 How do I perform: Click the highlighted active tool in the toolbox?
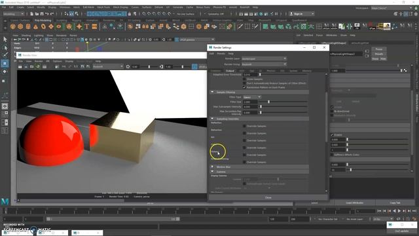tap(5, 64)
